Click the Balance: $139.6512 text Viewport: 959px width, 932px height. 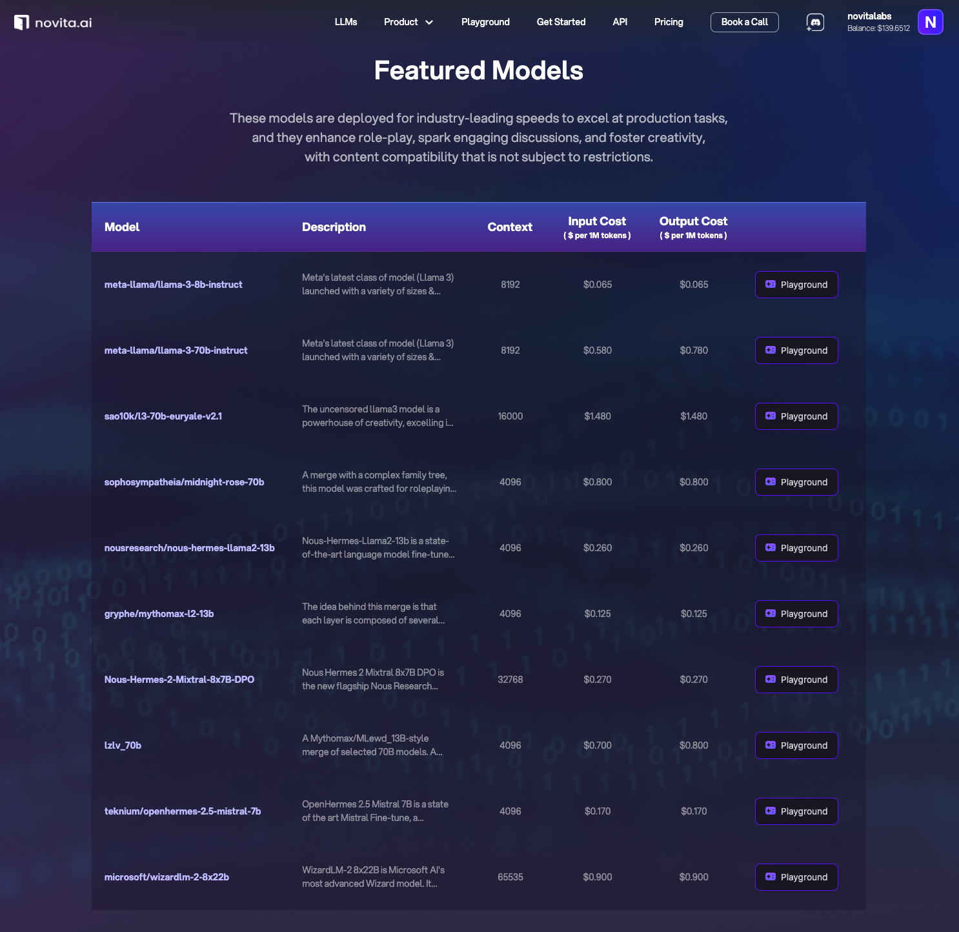click(878, 28)
